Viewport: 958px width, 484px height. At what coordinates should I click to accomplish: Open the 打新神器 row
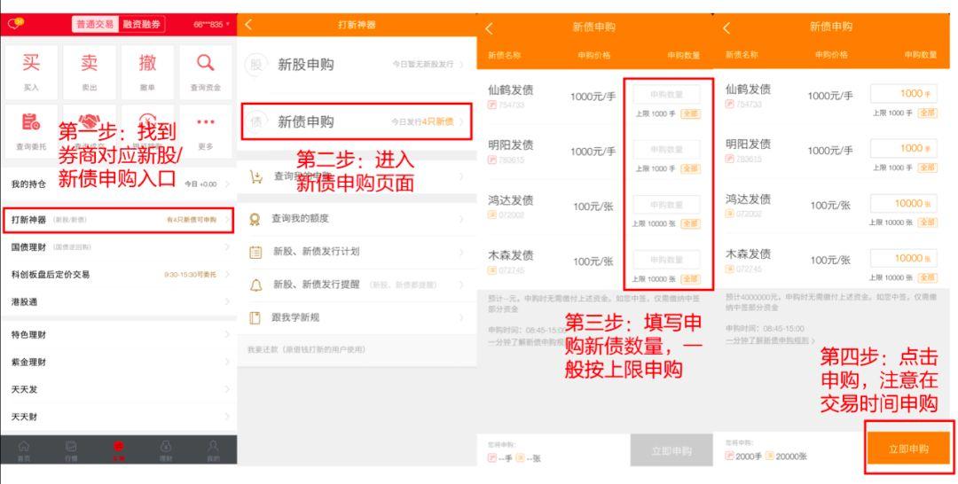coord(119,220)
